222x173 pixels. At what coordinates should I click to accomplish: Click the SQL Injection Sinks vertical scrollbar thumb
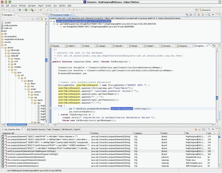click(x=219, y=137)
